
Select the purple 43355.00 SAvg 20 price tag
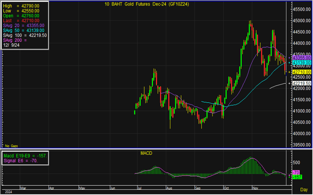pyautogui.click(x=301, y=58)
